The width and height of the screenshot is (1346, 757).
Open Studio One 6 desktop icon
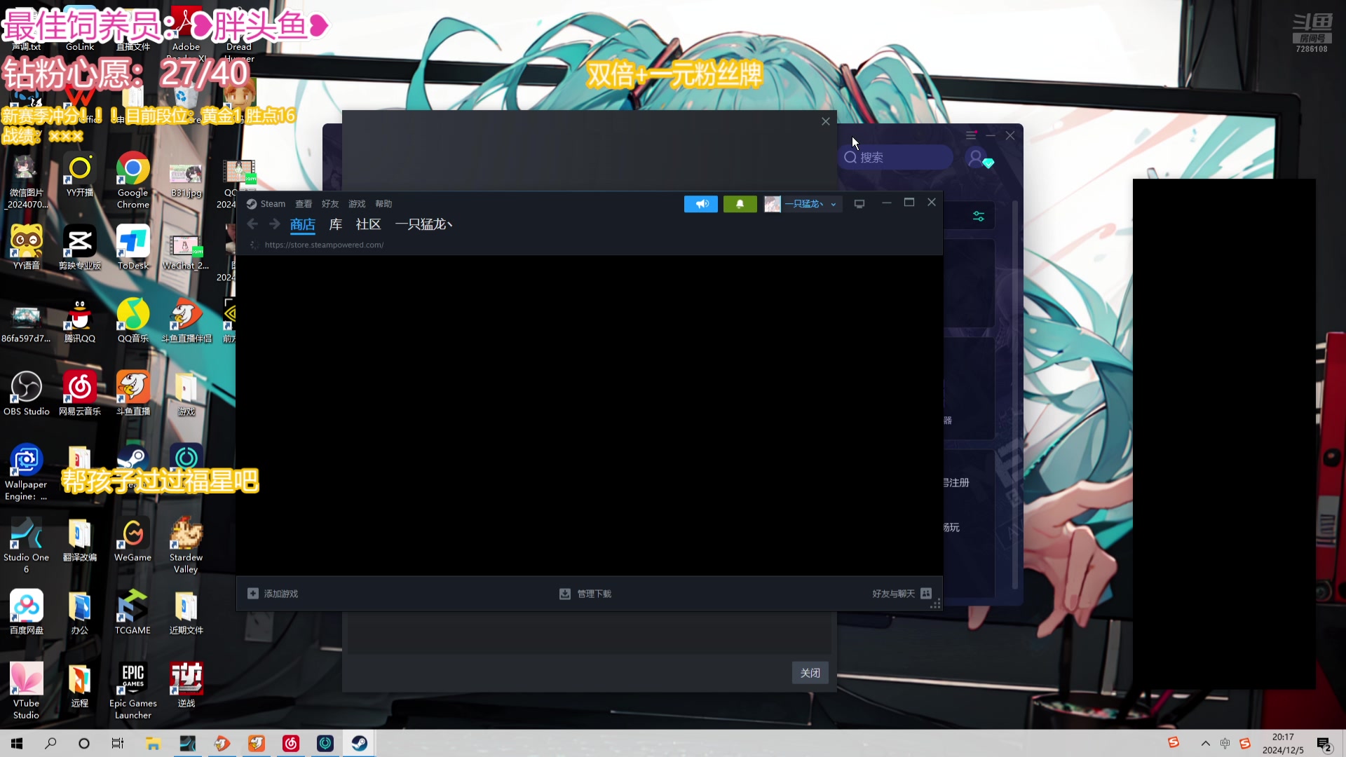click(x=27, y=545)
